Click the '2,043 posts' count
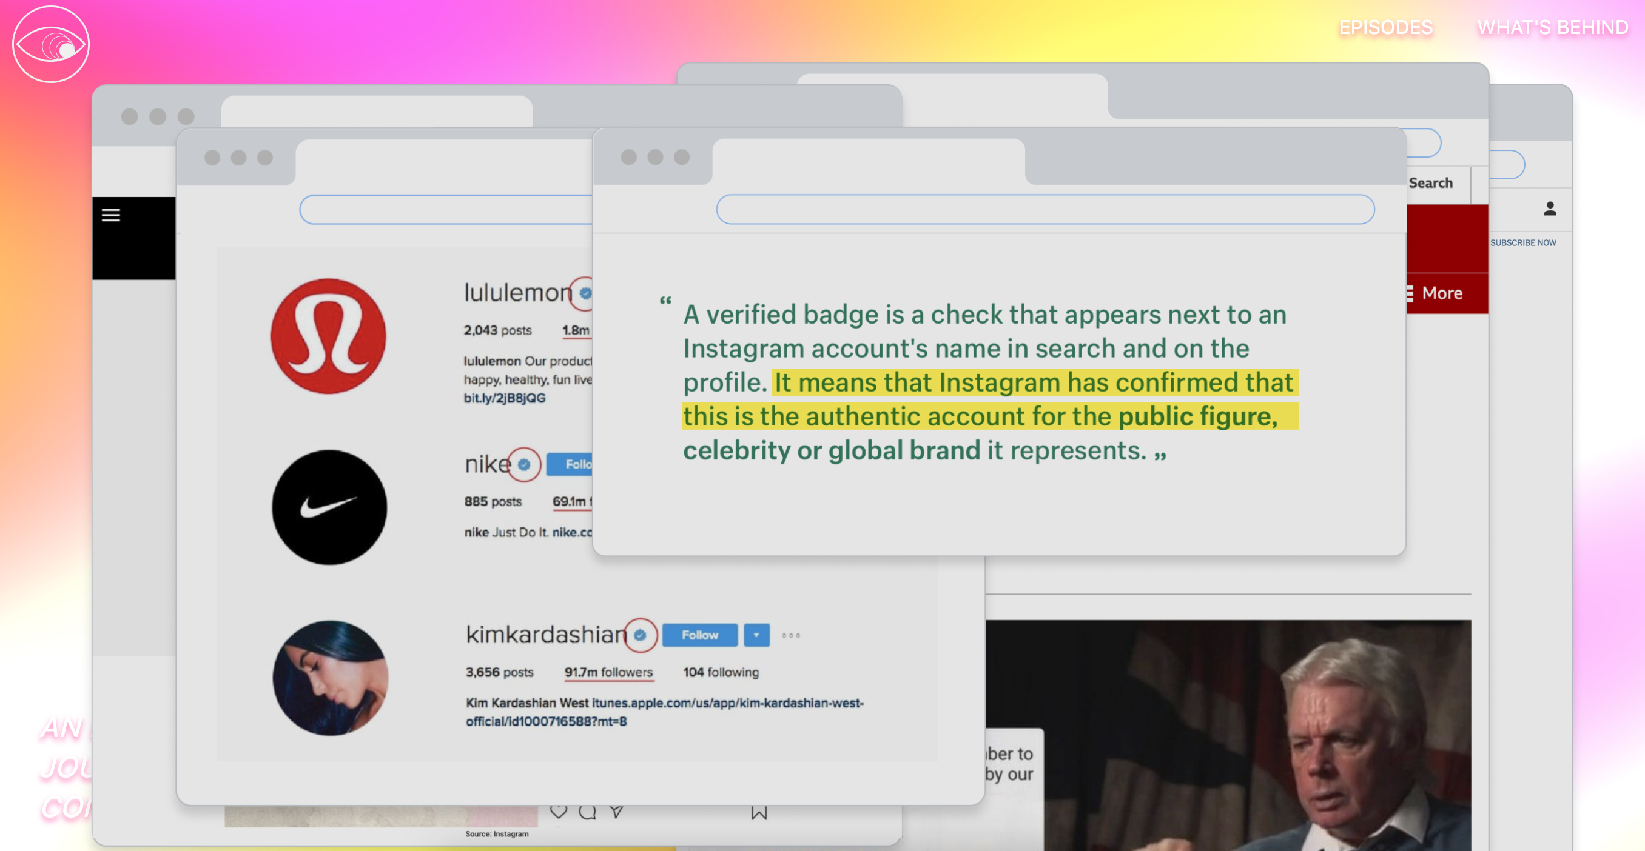Screen dimensions: 1645x851 click(497, 330)
